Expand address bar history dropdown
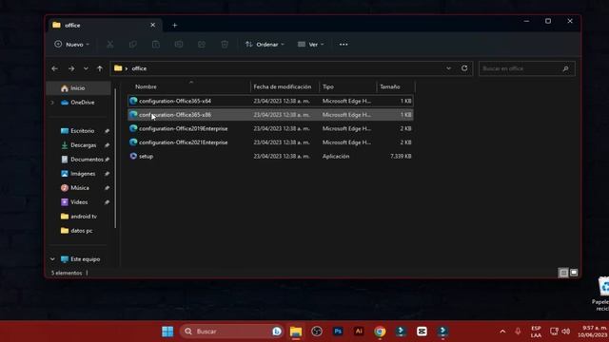 (x=448, y=68)
